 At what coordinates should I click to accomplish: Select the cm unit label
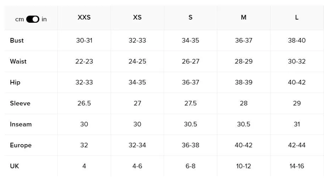coord(19,20)
